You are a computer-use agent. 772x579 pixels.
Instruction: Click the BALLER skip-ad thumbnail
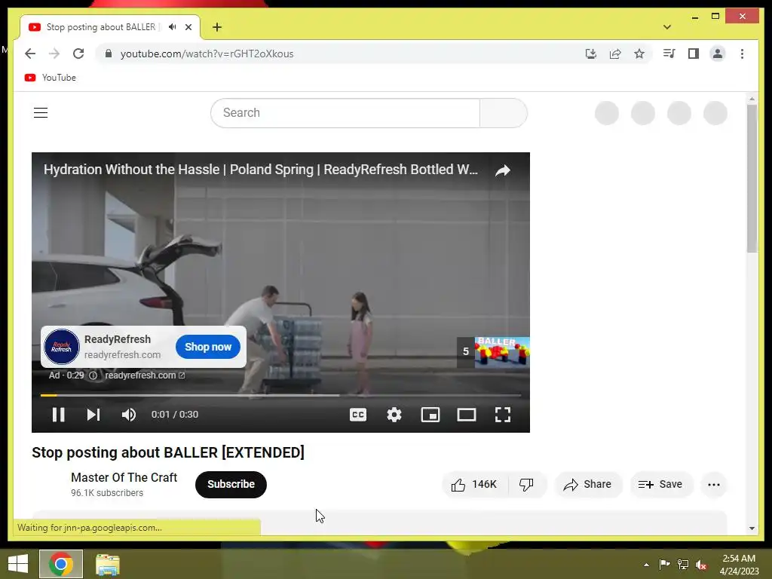coord(501,353)
